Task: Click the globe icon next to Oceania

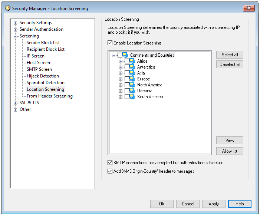Action: [x=132, y=91]
